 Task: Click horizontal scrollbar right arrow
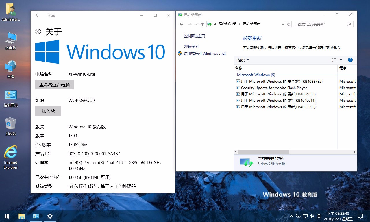coord(354,152)
